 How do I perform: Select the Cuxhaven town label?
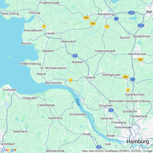(9, 90)
